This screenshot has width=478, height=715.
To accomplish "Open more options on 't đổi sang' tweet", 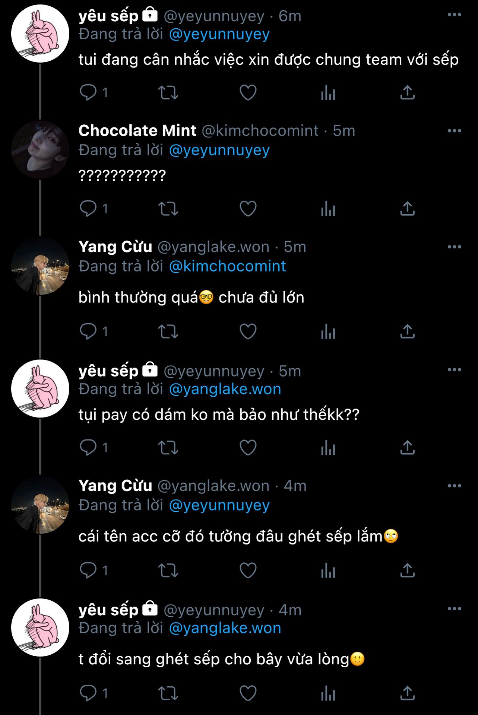I will coord(454,608).
